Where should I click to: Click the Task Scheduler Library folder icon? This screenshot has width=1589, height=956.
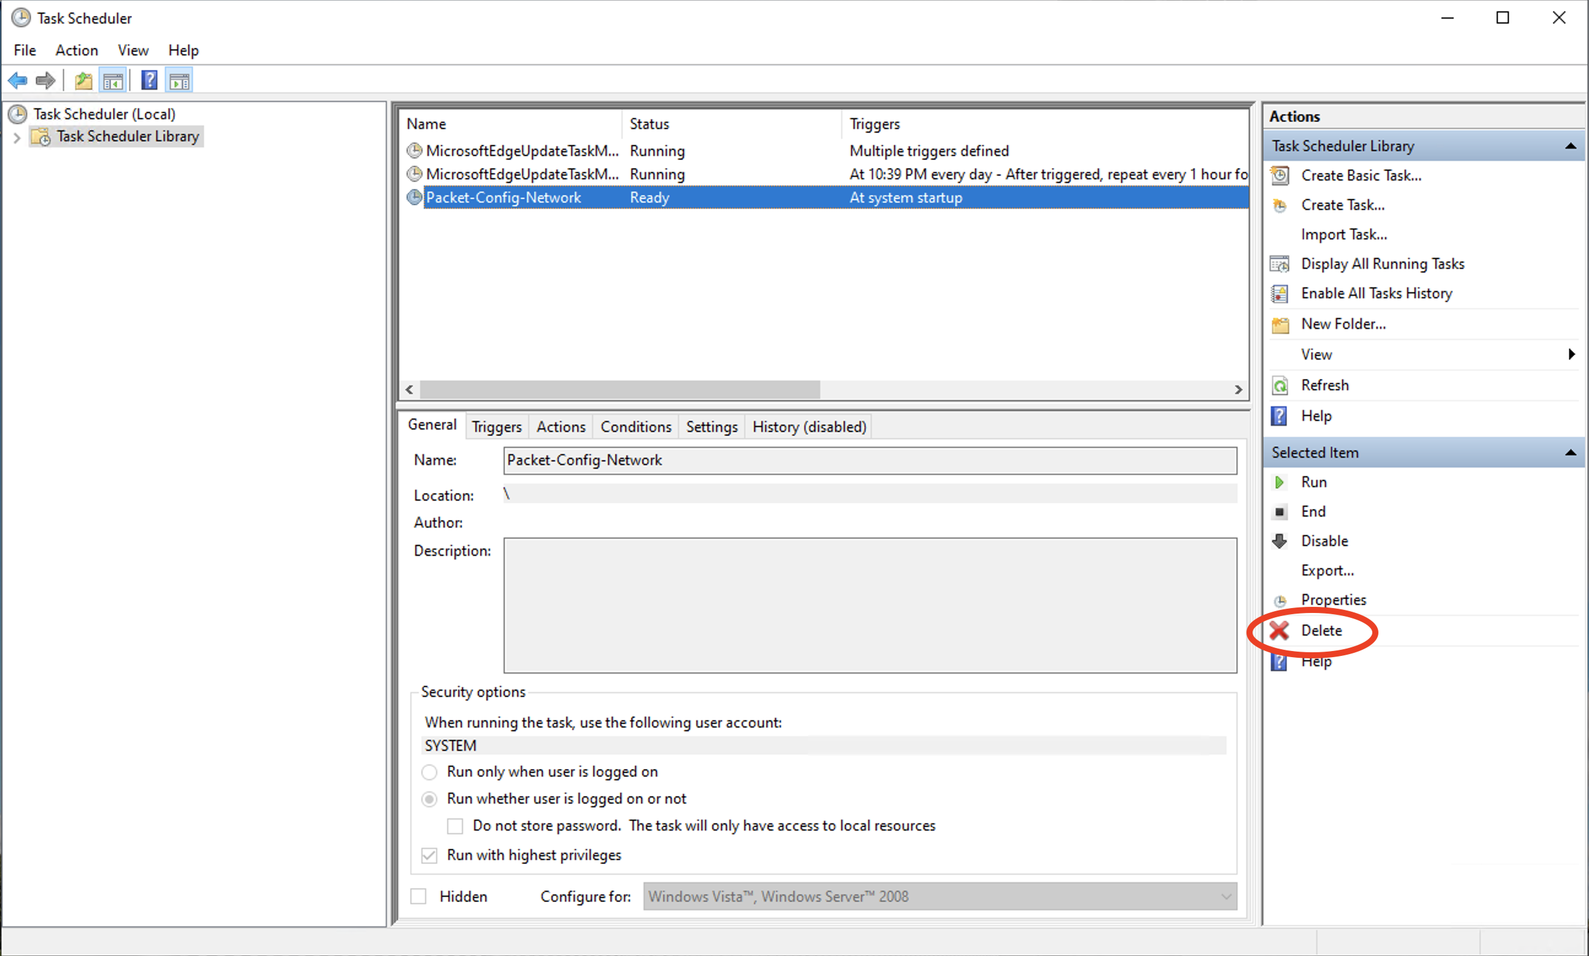41,137
